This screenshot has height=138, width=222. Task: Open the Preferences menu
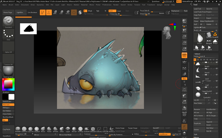(106, 4)
